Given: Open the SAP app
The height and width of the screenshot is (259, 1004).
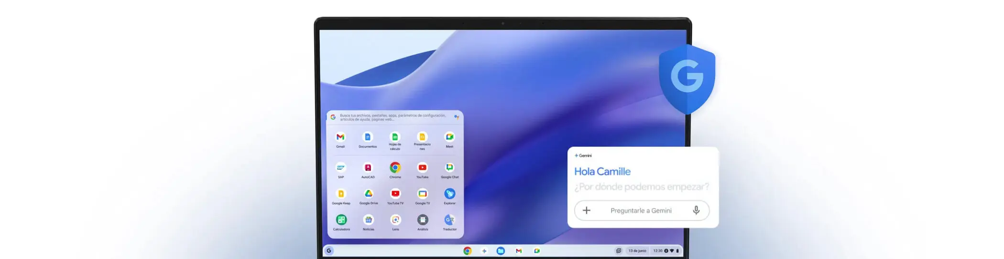Looking at the screenshot, I should (x=341, y=167).
